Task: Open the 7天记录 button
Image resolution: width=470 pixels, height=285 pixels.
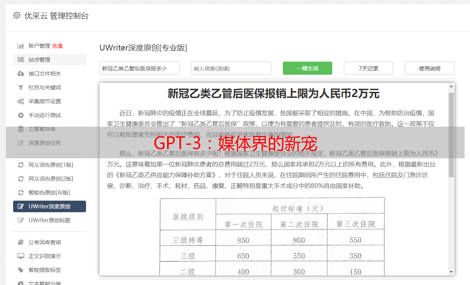Action: 369,68
